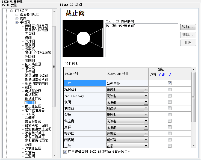Open 型号 Plant 3D property dropdown

[146, 114]
